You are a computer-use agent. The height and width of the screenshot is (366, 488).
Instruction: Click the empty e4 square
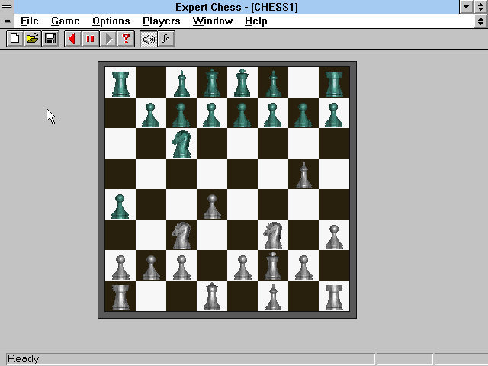coord(242,204)
